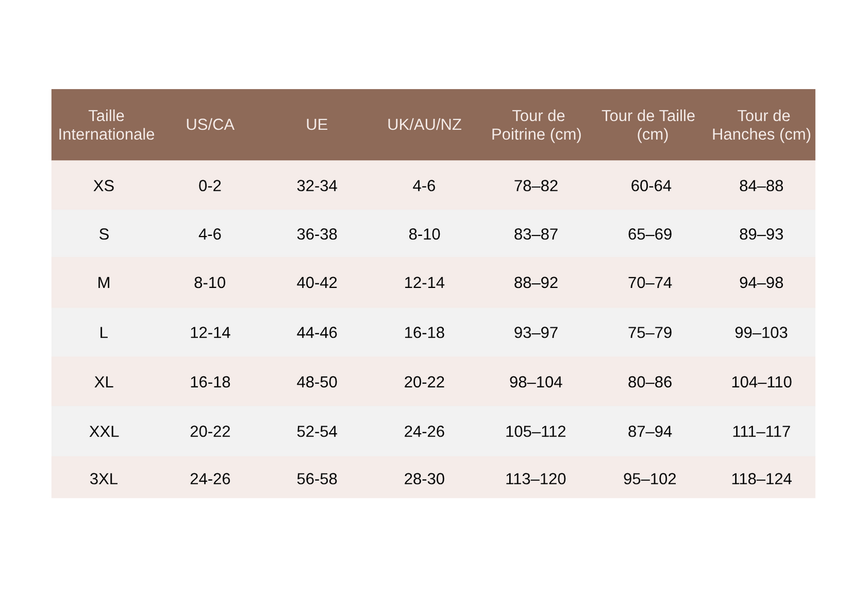
Task: Select the XS size cell
Action: pos(104,186)
